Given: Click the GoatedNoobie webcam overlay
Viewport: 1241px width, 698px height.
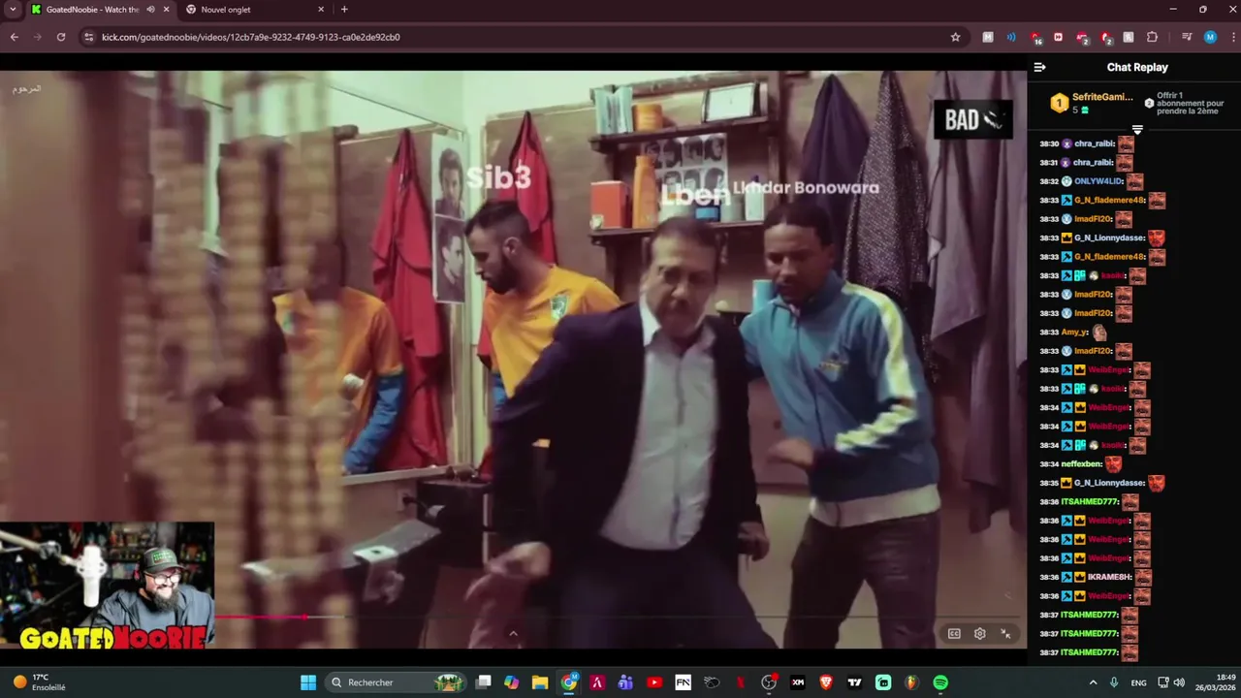Looking at the screenshot, I should tap(107, 586).
